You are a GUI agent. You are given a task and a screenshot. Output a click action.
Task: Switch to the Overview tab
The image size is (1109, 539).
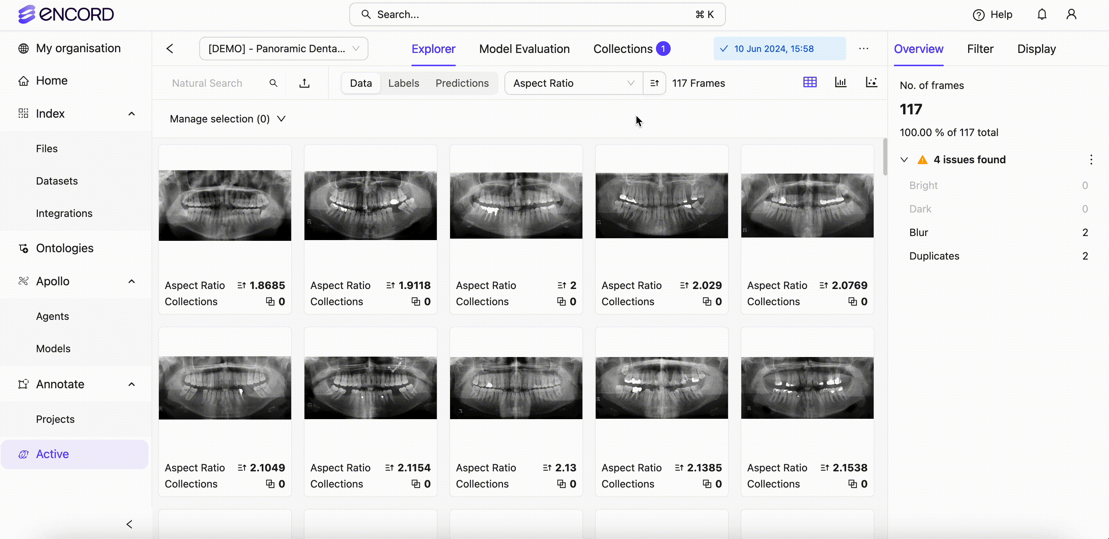pyautogui.click(x=918, y=49)
